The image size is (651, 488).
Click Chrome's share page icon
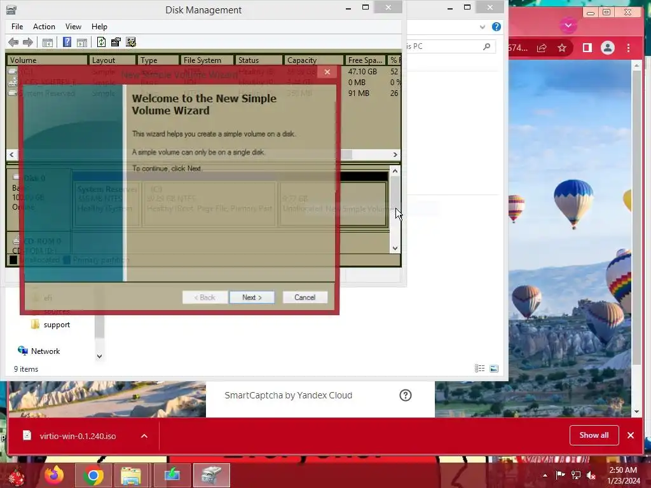[542, 48]
